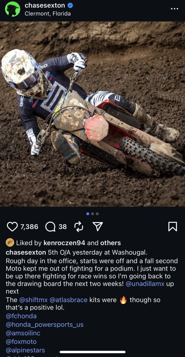Tap the blue verified badge
The image size is (185, 357).
point(70,6)
